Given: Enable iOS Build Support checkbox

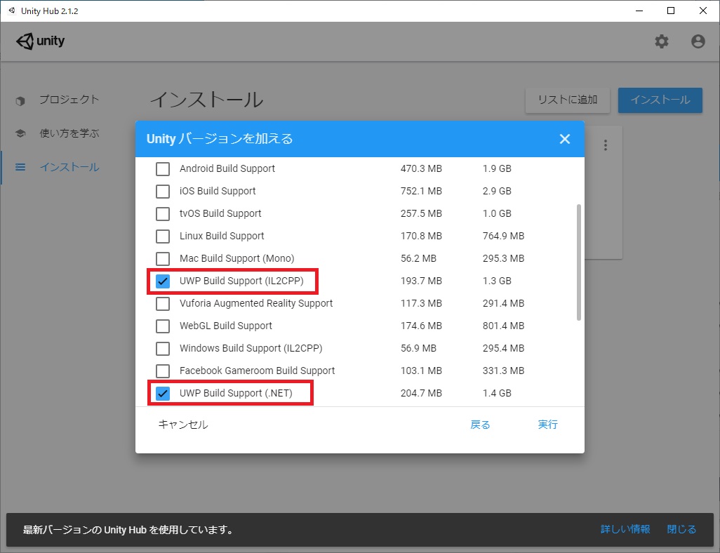Looking at the screenshot, I should [163, 191].
